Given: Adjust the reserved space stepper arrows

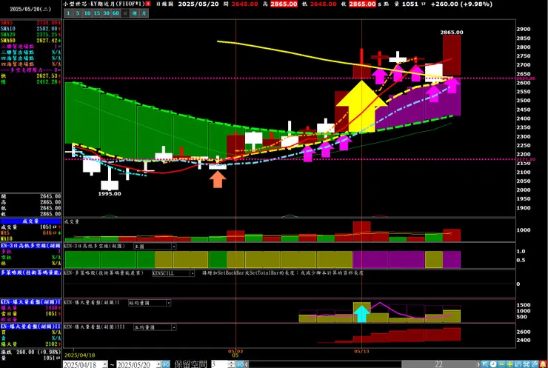Looking at the screenshot, I should click(231, 364).
